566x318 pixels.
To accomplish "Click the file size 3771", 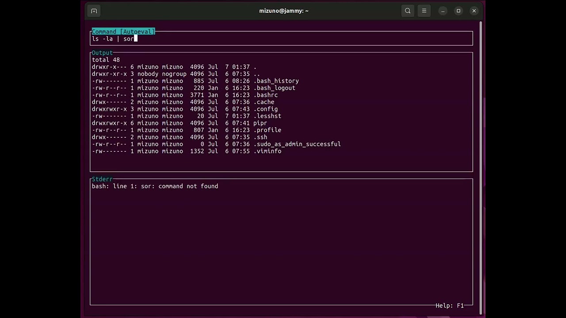I will pyautogui.click(x=197, y=95).
